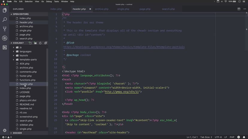Expand the languages folder in explorer
Viewport: 248px width, 139px height.
click(25, 51)
